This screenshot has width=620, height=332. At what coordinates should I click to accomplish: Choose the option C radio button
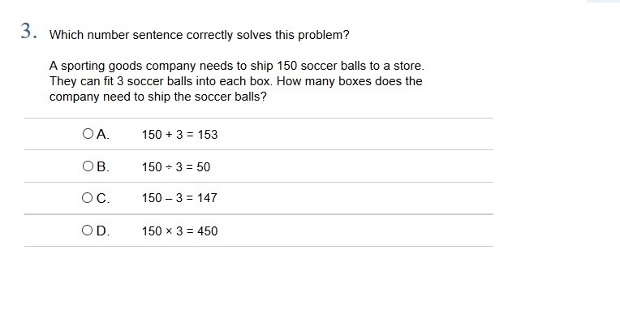point(87,198)
